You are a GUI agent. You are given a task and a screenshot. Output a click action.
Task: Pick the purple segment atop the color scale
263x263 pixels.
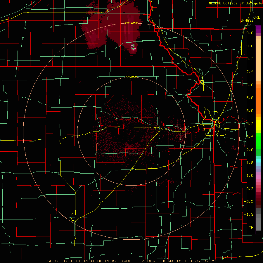(258, 29)
